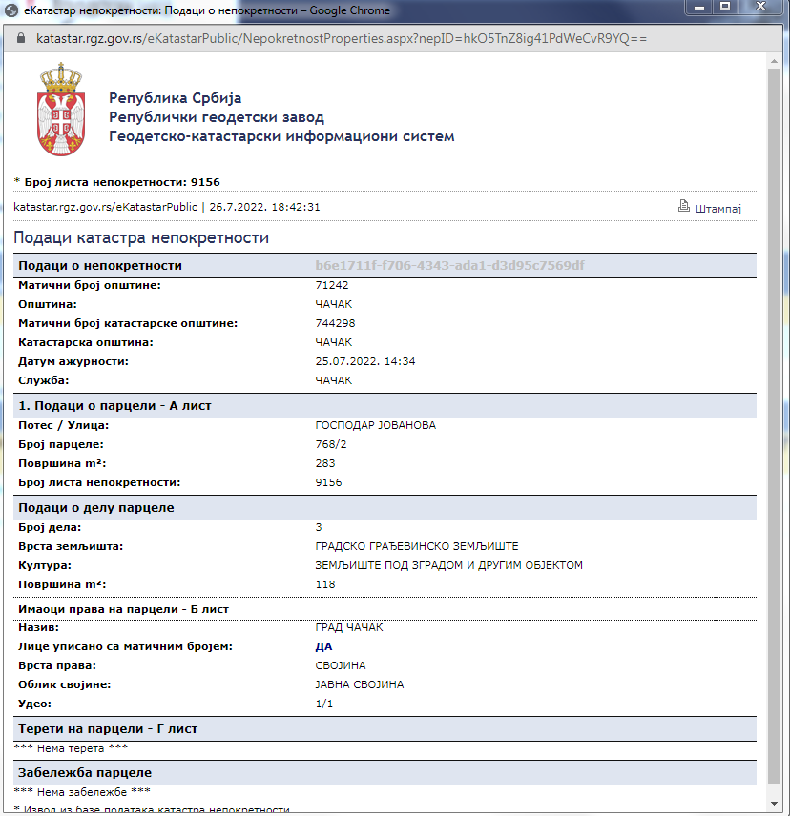Click the Удео value 1/1
The image size is (790, 816).
pos(322,703)
